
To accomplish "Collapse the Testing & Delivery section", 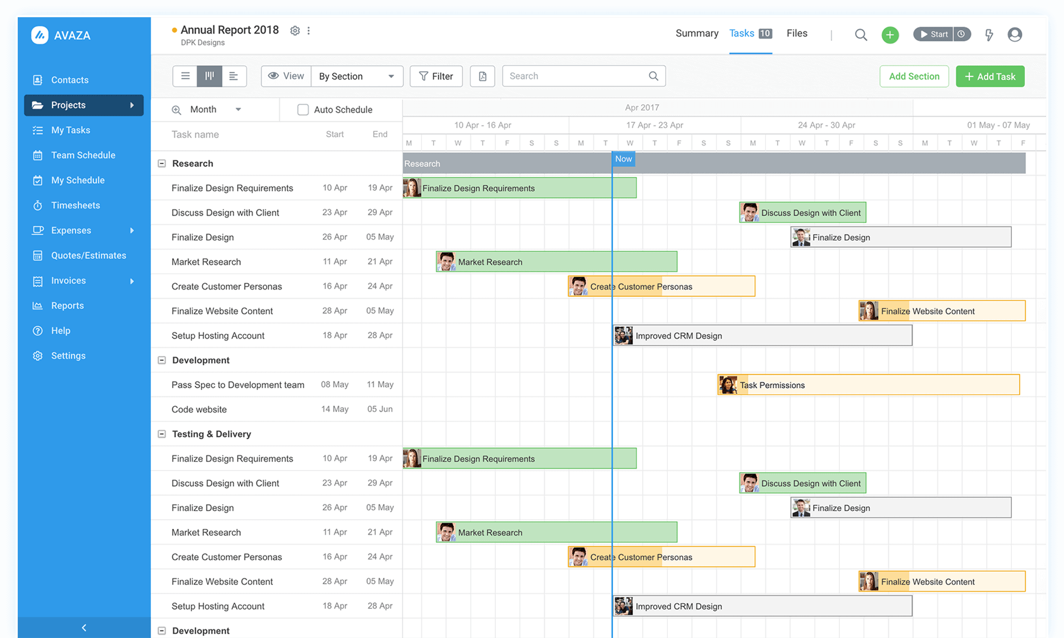I will [161, 434].
